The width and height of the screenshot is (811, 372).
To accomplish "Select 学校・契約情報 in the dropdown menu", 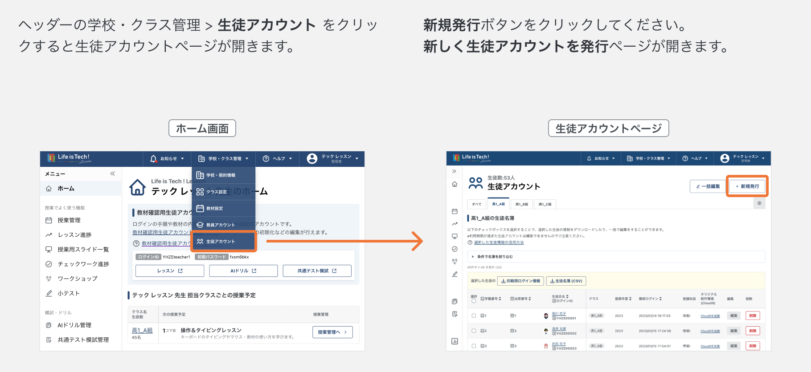I will click(x=223, y=175).
